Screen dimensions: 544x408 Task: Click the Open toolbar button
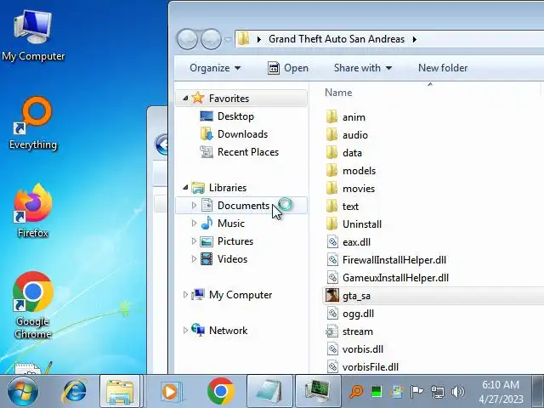(288, 68)
